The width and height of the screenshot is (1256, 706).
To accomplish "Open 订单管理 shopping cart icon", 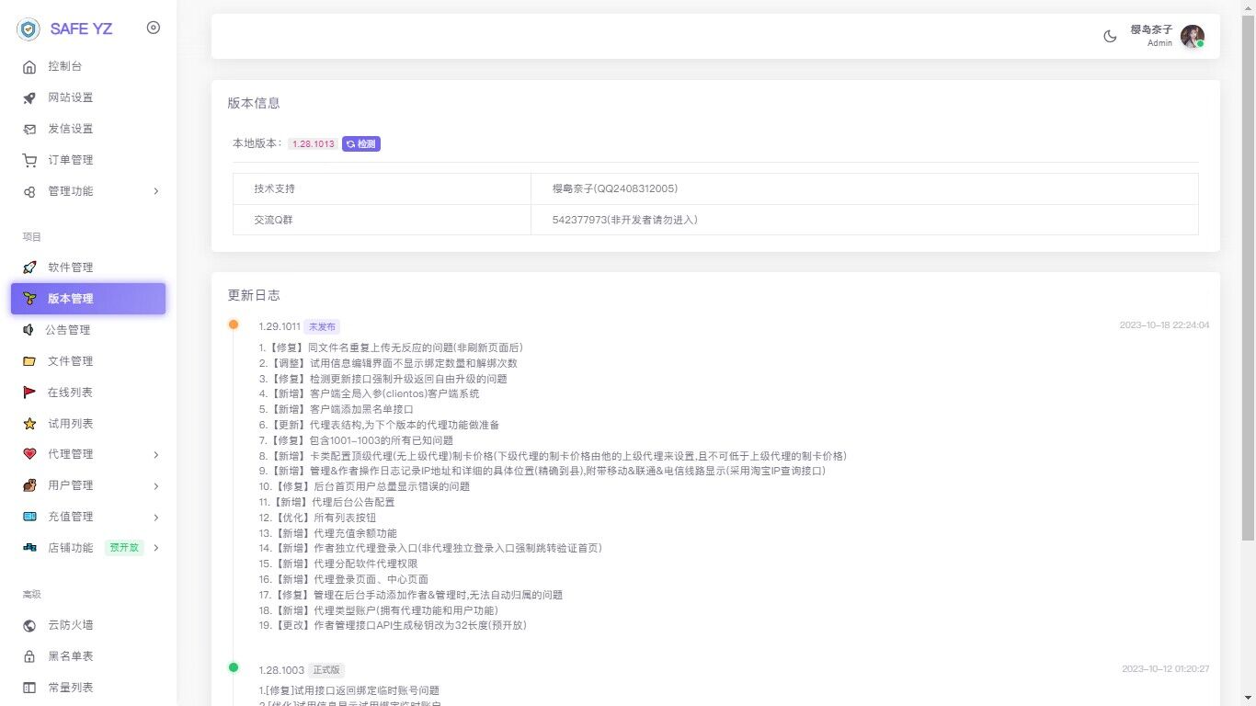I will pyautogui.click(x=29, y=160).
